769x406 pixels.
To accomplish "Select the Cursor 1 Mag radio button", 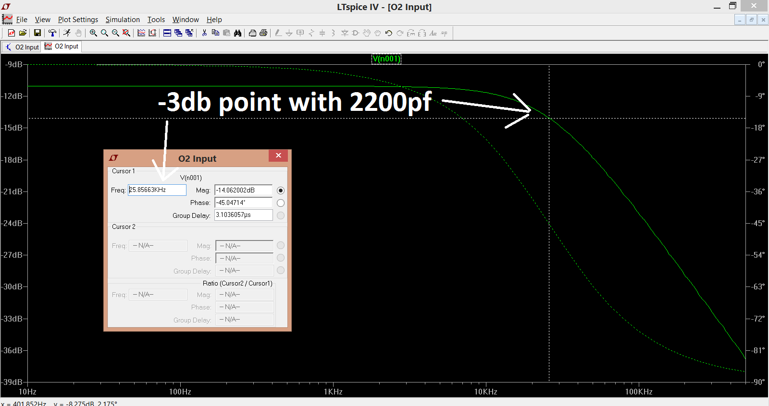I will pos(281,191).
